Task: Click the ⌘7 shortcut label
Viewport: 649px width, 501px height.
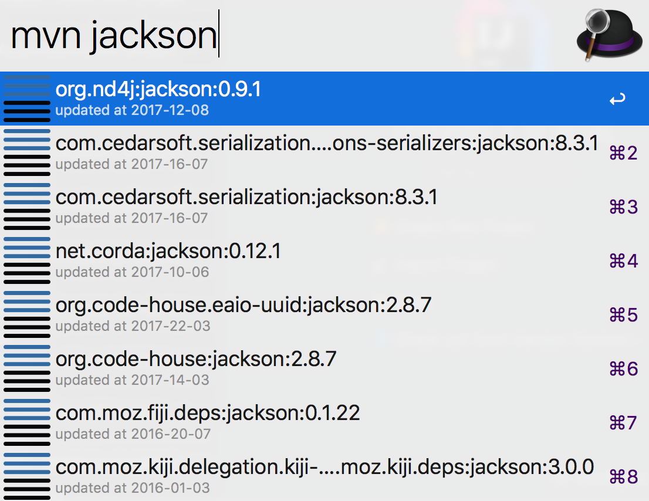Action: (x=623, y=423)
